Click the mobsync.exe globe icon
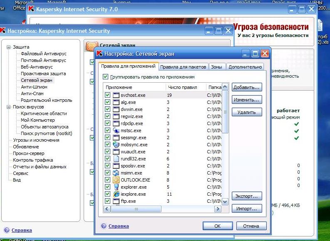Viewport: 330px width, 241px height. point(116,145)
